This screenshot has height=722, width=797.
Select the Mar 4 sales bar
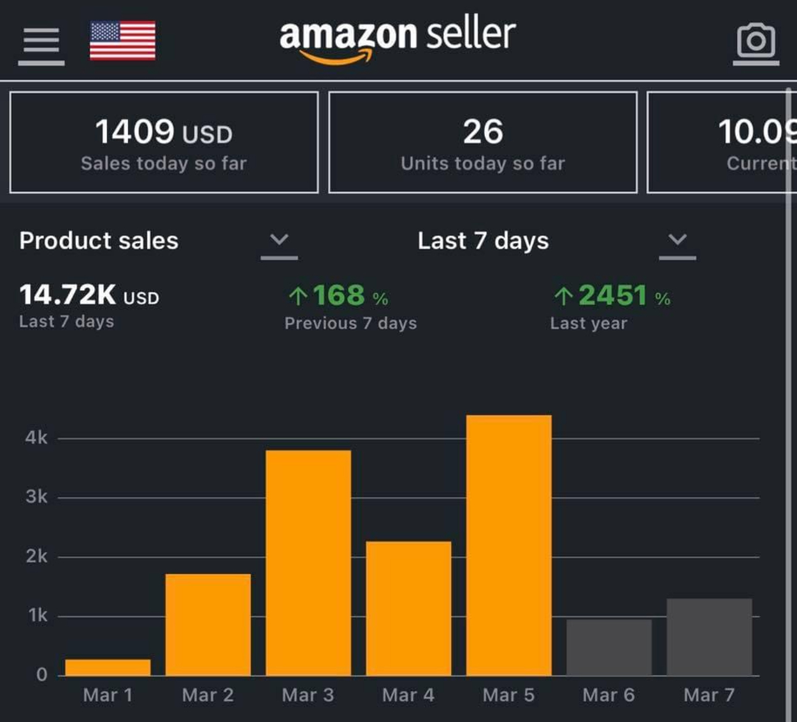[x=408, y=608]
